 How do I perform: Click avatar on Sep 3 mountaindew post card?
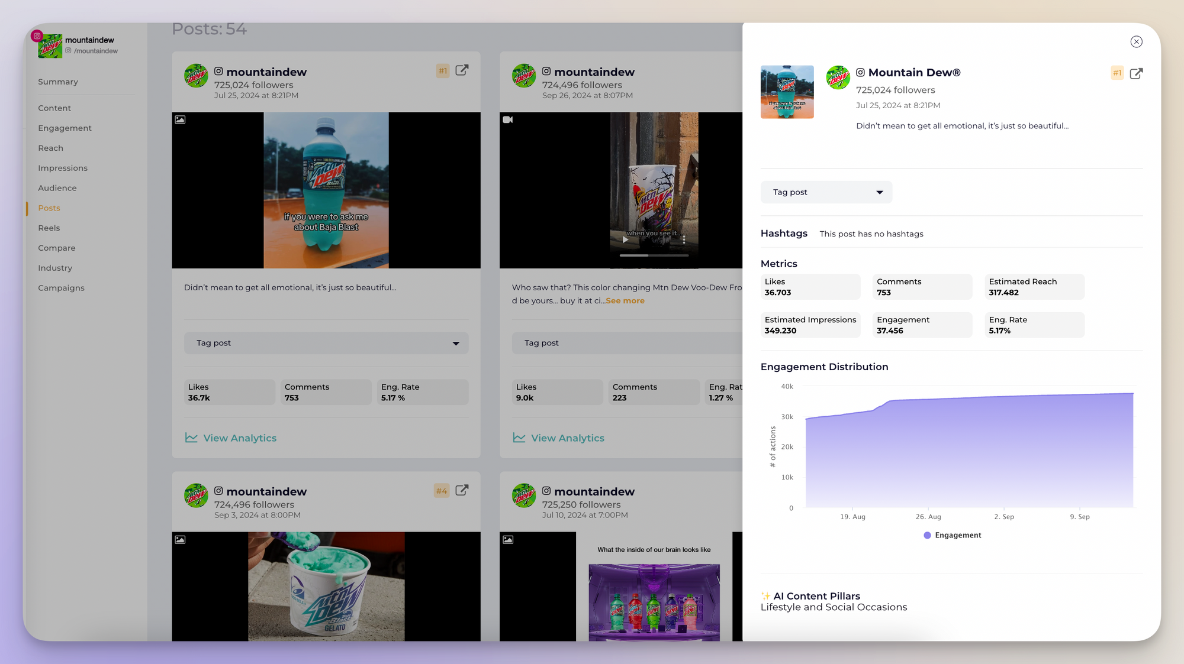point(196,495)
